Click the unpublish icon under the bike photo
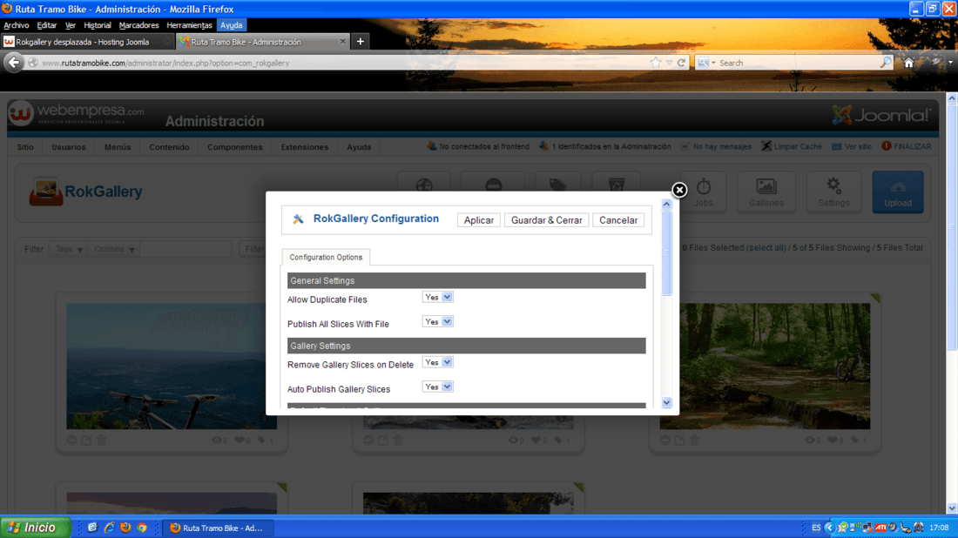958x538 pixels. point(72,440)
